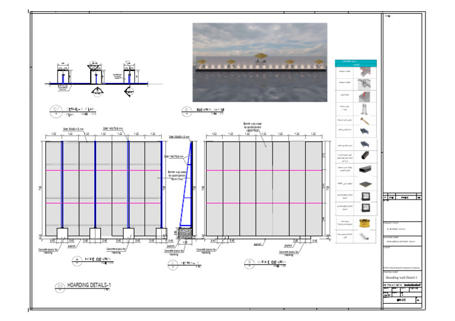Image resolution: width=455 pixels, height=321 pixels.
Task: Select the gold cable reel image
Action: 364,223
